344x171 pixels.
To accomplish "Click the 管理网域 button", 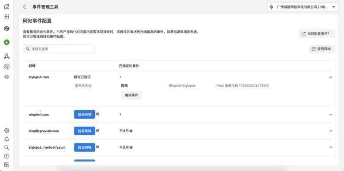I will [x=322, y=49].
